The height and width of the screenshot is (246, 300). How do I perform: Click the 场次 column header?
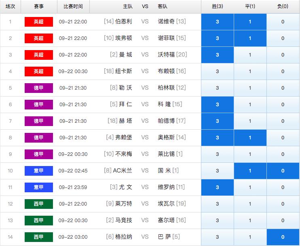(x=11, y=6)
